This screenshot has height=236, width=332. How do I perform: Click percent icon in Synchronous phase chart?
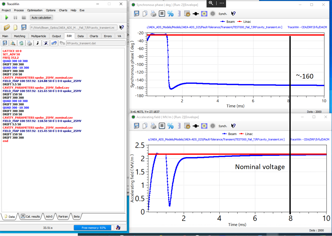point(170,14)
